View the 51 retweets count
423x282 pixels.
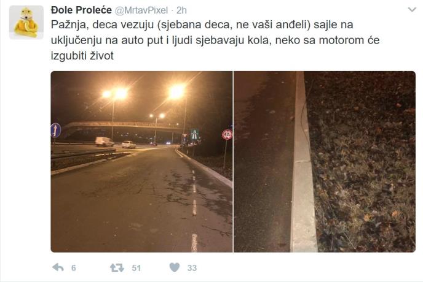(x=136, y=268)
